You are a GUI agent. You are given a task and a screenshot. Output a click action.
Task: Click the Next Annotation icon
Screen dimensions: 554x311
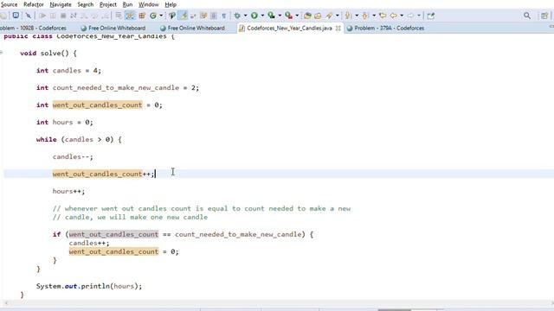(348, 16)
